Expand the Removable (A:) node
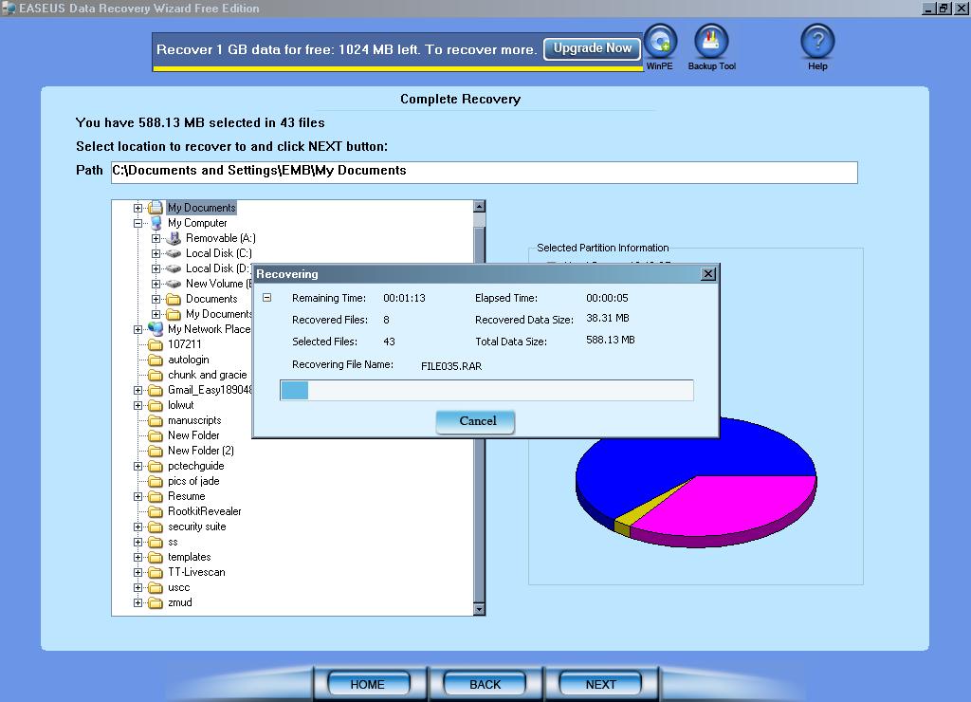The image size is (971, 702). click(156, 238)
